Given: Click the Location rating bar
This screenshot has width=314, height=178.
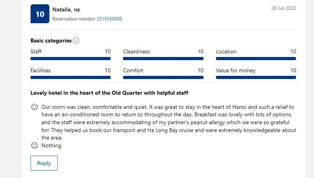Looking at the screenshot, I should point(256,59).
